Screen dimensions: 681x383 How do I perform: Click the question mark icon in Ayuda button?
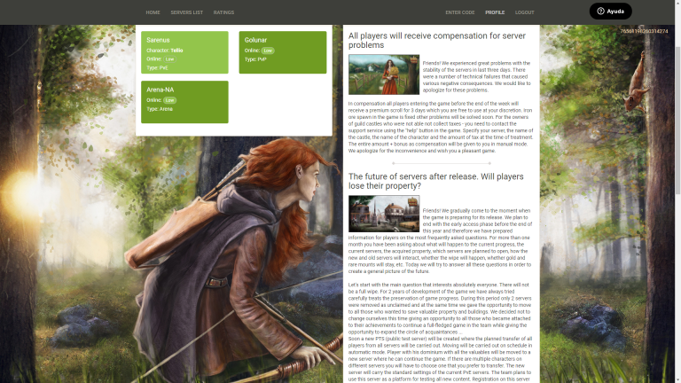tap(600, 12)
